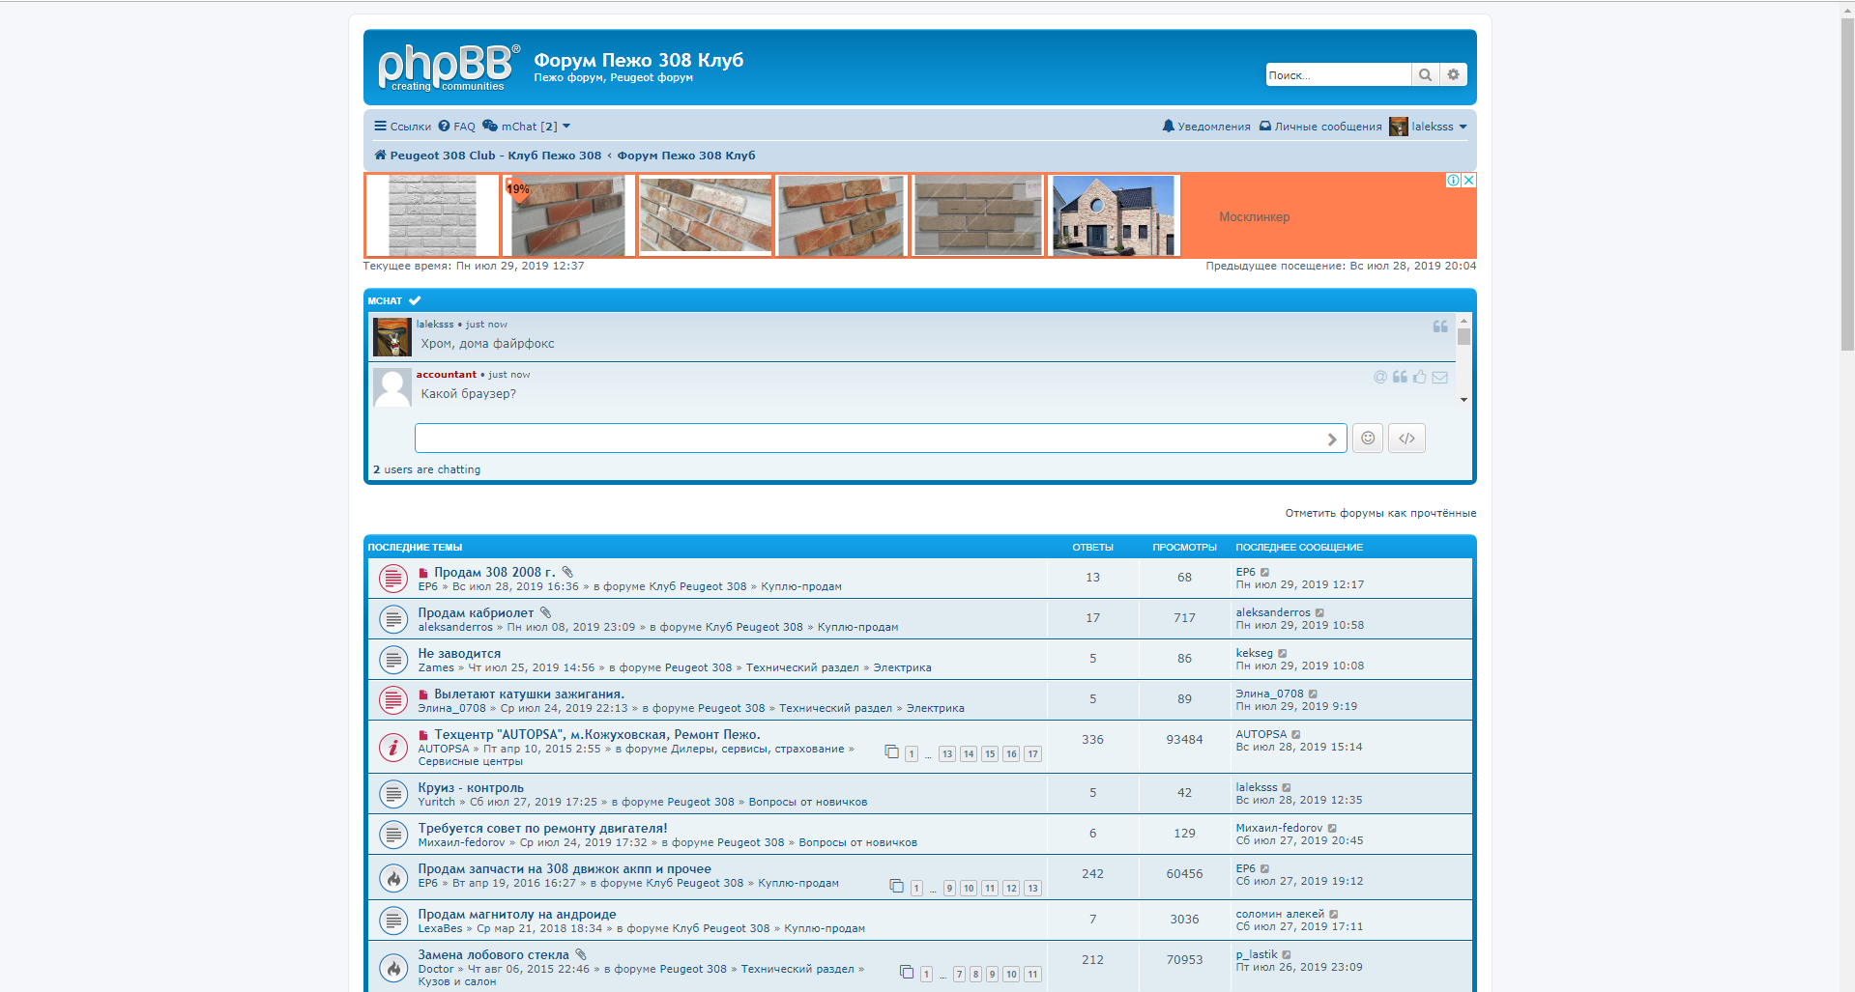Open BBCode panel in mChat
Viewport: 1855px width, 992px height.
pyautogui.click(x=1406, y=439)
